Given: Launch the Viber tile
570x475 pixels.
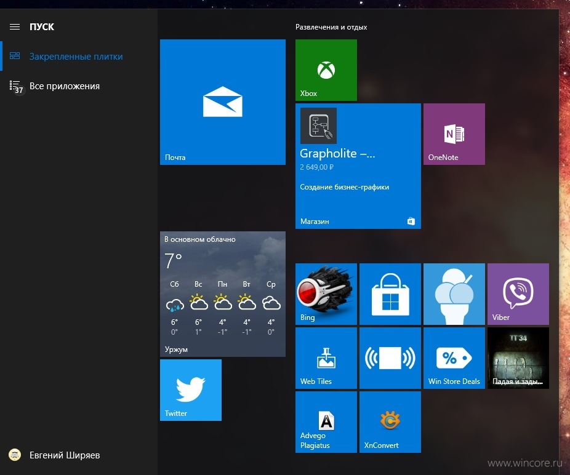Looking at the screenshot, I should 518,294.
